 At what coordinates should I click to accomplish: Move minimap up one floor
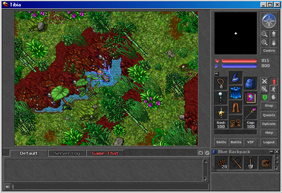tap(273, 34)
